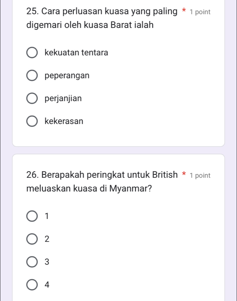237x301 pixels.
Task: Click question 26 title 'Berapakah peringkat untuk British'
Action: (x=102, y=175)
